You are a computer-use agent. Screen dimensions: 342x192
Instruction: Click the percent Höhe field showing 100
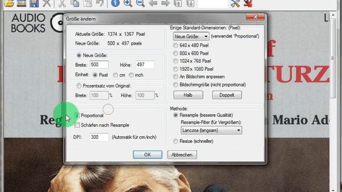tap(145, 95)
